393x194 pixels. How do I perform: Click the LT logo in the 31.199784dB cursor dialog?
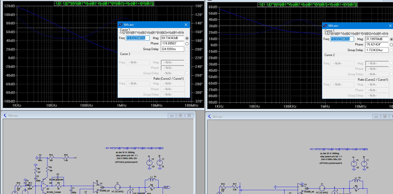325,25
